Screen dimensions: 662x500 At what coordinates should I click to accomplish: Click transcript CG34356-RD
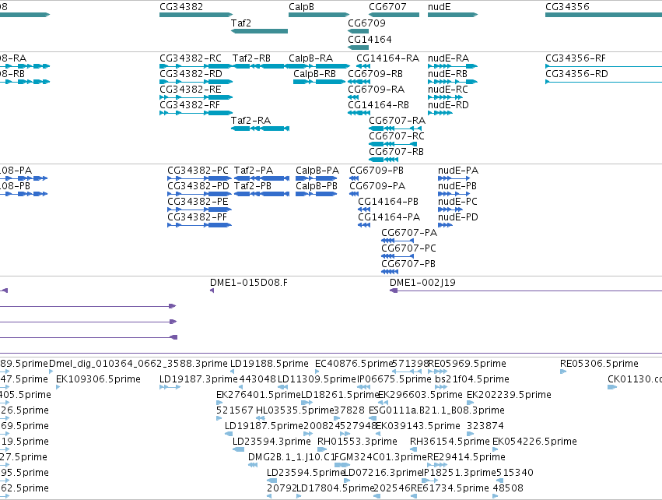[576, 73]
